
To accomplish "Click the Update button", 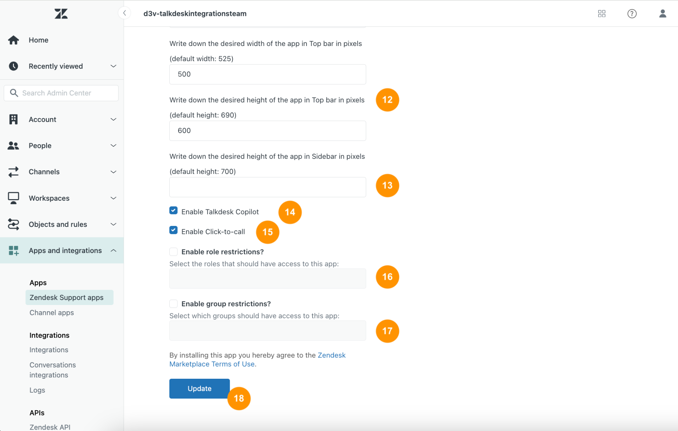I will (x=199, y=388).
